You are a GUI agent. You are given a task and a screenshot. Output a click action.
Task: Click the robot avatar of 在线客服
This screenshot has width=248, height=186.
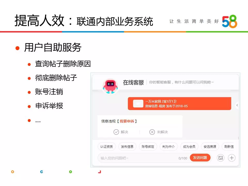click(x=110, y=86)
